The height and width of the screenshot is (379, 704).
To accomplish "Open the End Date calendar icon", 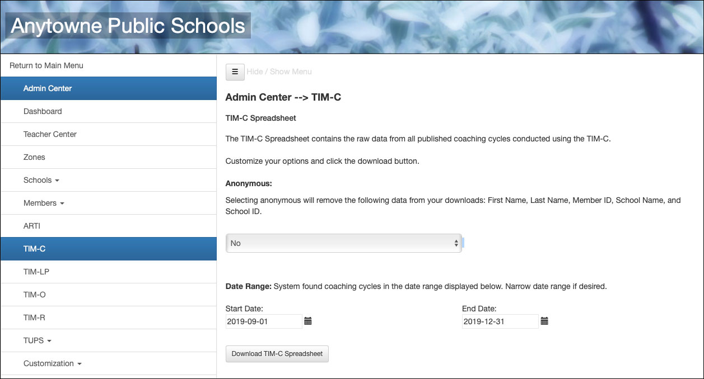I will 544,321.
